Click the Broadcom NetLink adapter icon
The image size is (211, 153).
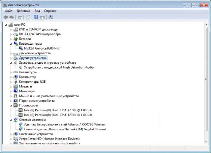(x=20, y=129)
